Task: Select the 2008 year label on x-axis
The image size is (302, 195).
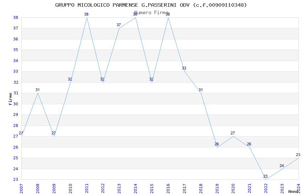Action: (x=38, y=188)
